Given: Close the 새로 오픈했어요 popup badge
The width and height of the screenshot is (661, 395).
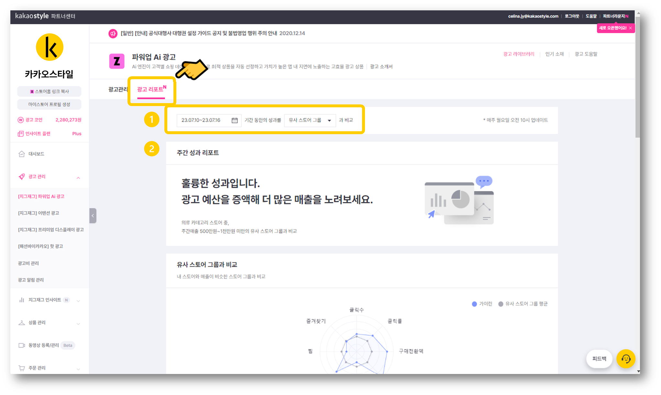Looking at the screenshot, I should pos(630,28).
